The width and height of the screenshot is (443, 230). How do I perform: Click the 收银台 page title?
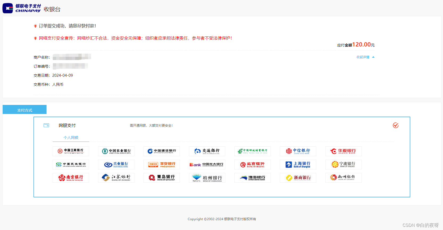point(52,9)
